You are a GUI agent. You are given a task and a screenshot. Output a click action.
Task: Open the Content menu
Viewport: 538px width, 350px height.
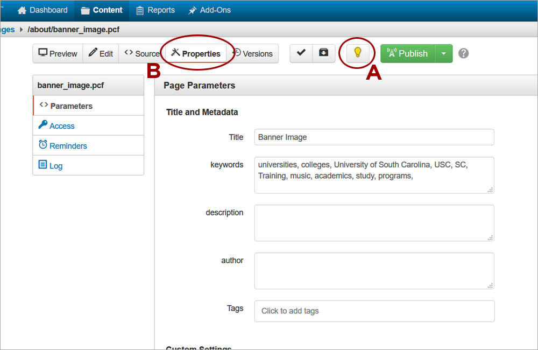point(102,10)
